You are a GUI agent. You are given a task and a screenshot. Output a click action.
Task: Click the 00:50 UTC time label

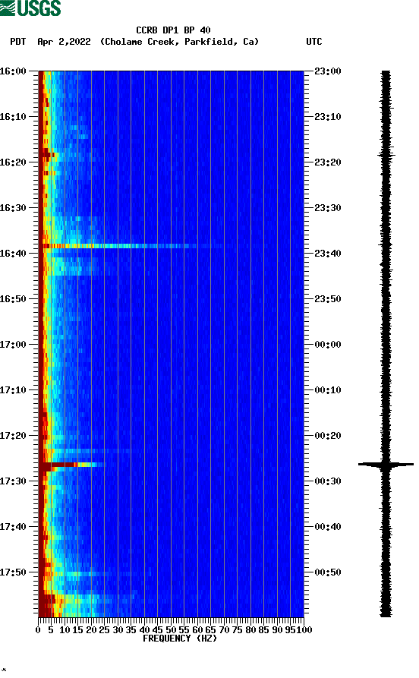click(328, 572)
